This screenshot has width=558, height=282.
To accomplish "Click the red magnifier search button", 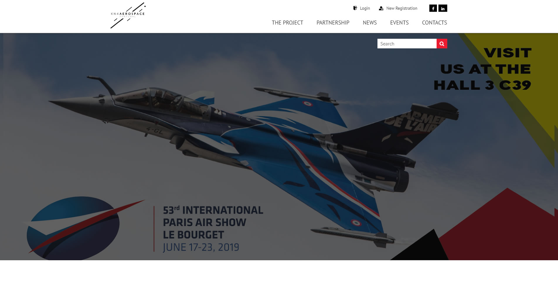I will click(442, 44).
